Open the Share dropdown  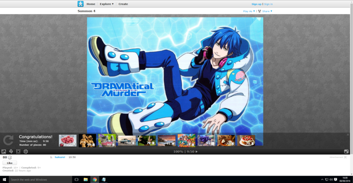[x=267, y=11]
